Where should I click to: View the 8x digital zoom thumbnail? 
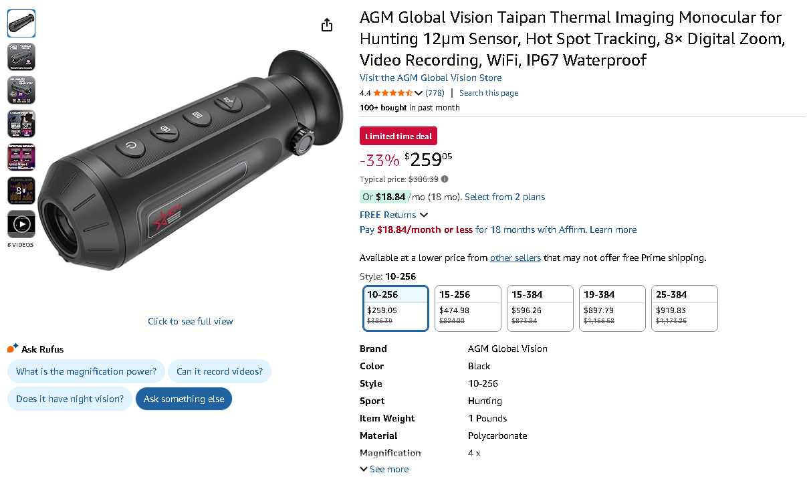pos(21,191)
